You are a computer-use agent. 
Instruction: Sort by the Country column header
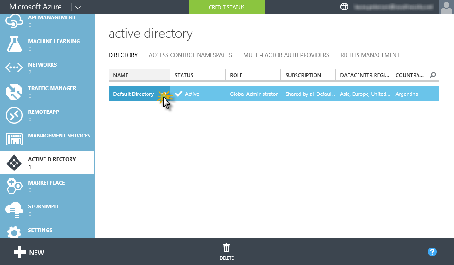[409, 75]
